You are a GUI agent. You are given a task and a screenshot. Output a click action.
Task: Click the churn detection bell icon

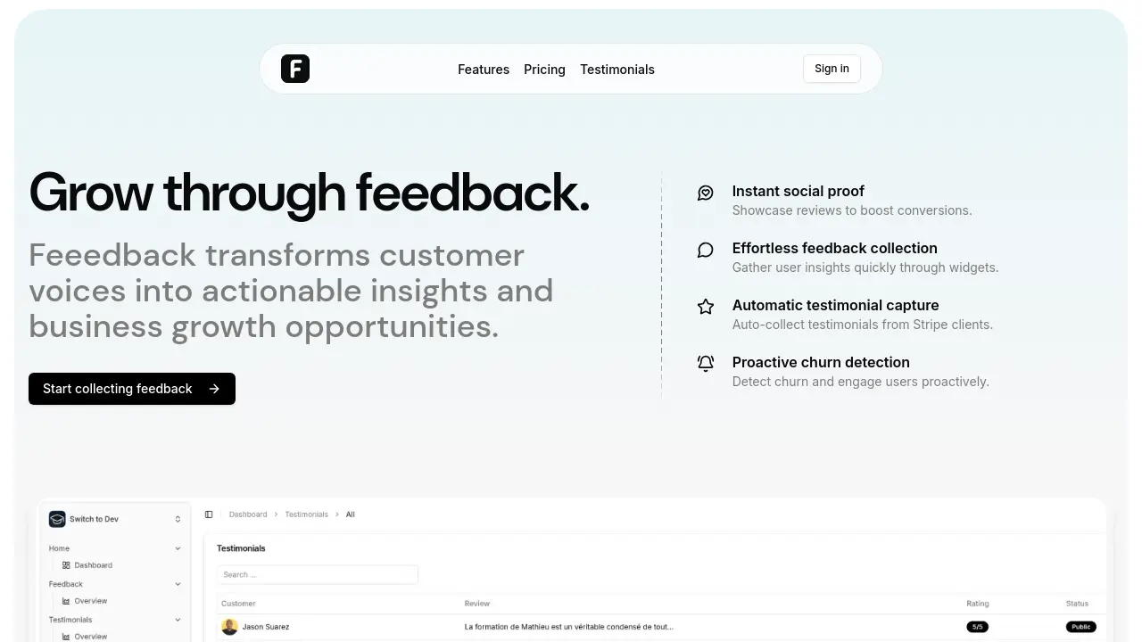click(x=706, y=364)
